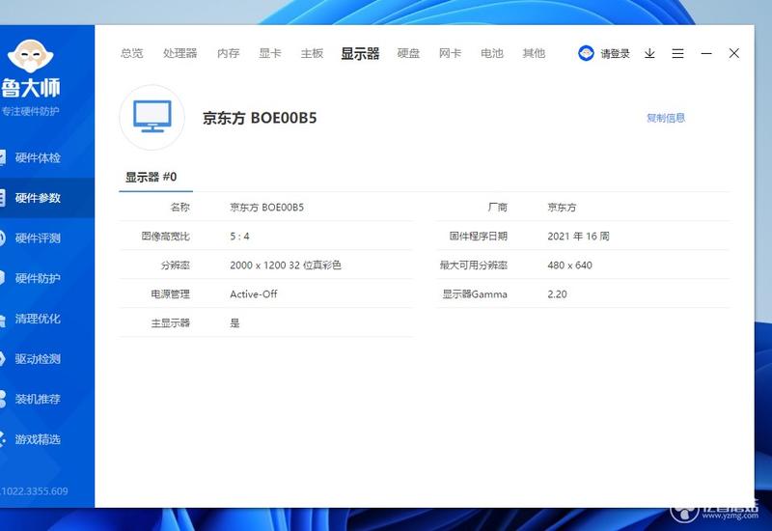The image size is (772, 531).
Task: Open the 显卡 tab
Action: [270, 53]
